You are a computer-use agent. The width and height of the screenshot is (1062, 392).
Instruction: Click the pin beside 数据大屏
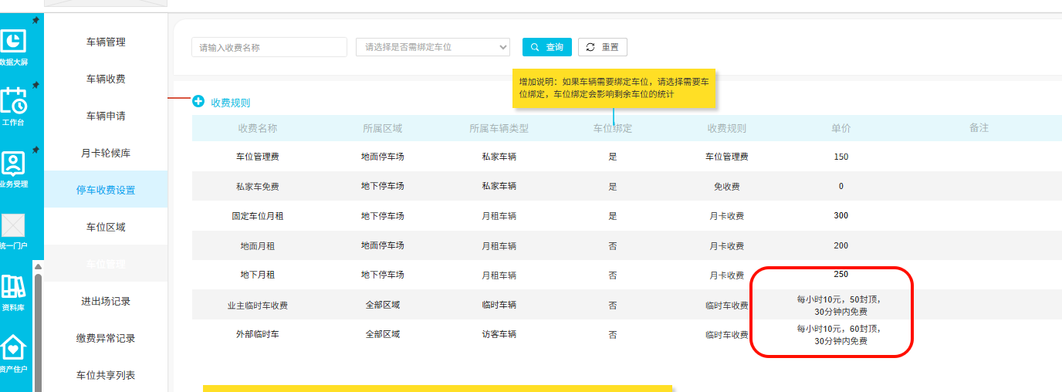[x=36, y=20]
